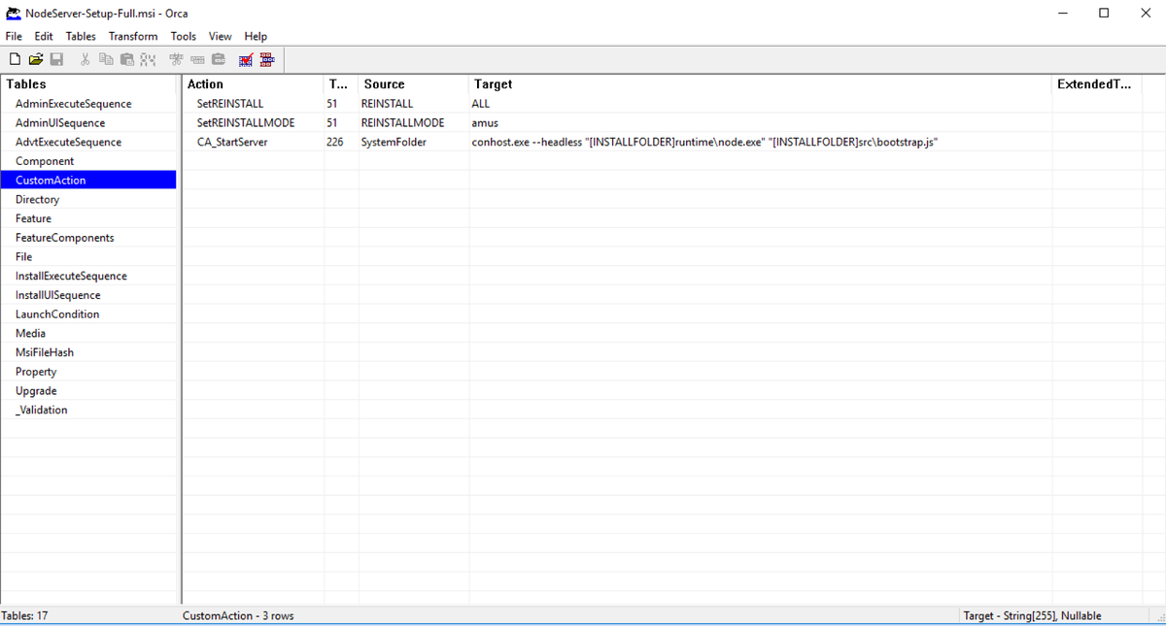Select the InstallExecuteSequence table
1166x626 pixels.
pyautogui.click(x=70, y=275)
